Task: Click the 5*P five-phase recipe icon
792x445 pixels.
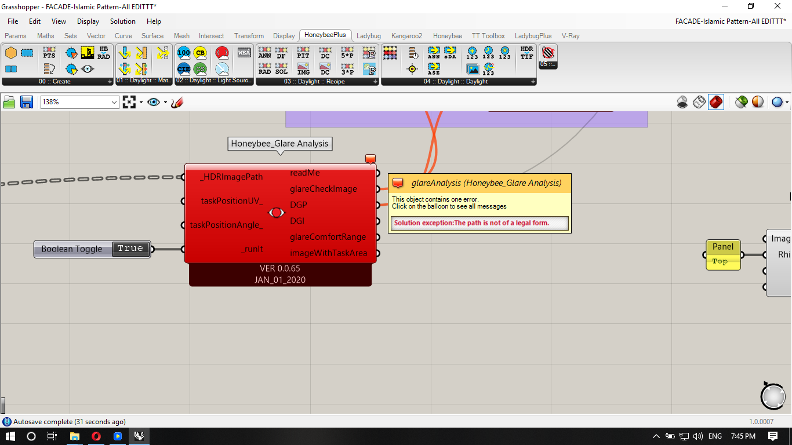Action: point(347,53)
